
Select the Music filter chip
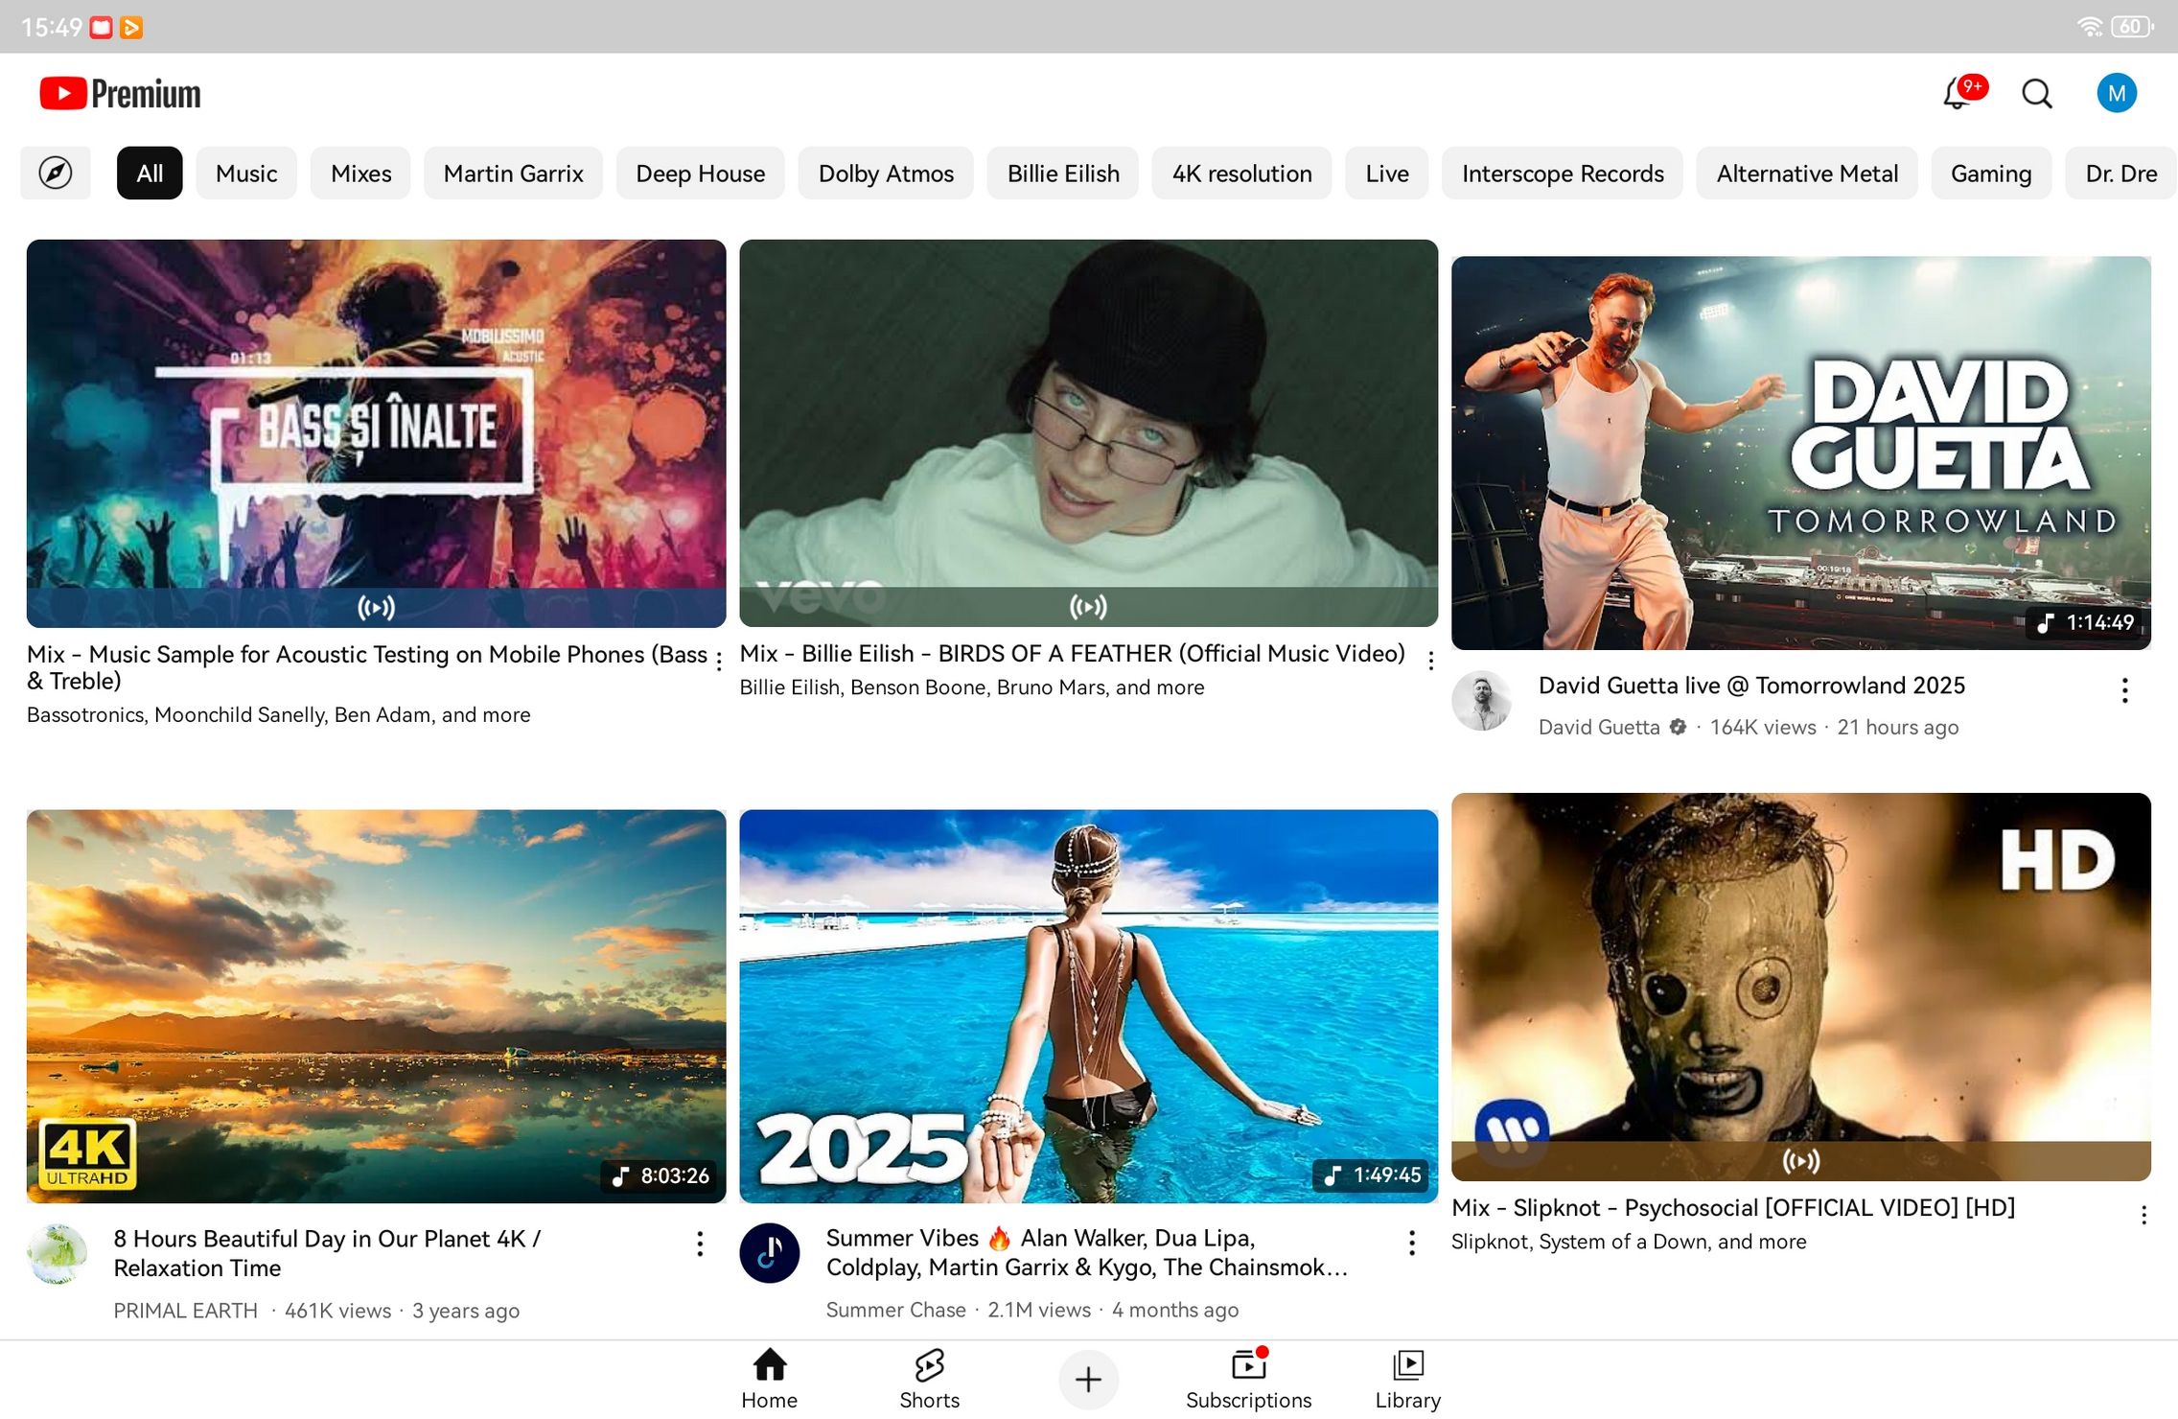246,174
